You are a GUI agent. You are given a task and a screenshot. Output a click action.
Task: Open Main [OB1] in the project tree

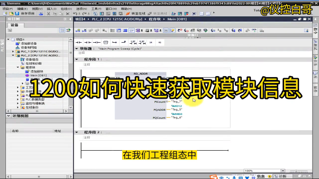pos(38,75)
